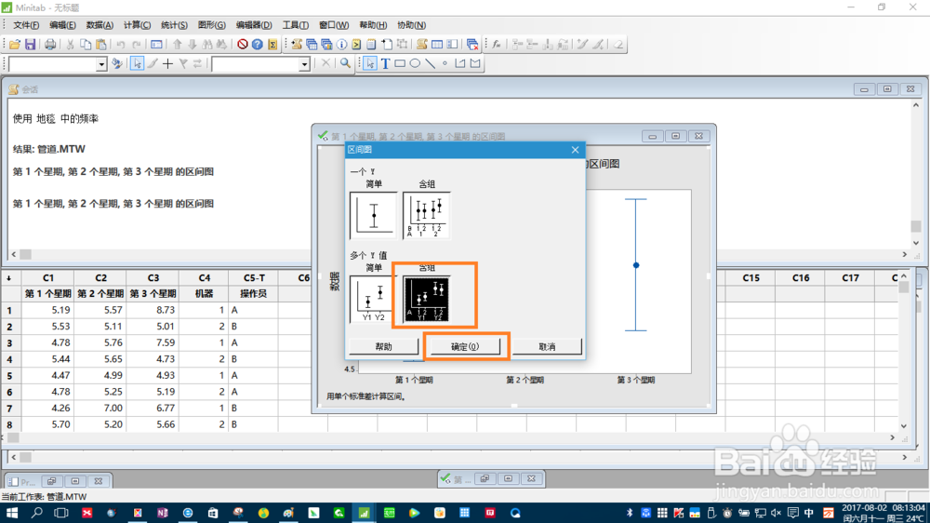Screen dimensions: 930x523
Task: Click the StatGuide sigma icon
Action: pyautogui.click(x=272, y=45)
